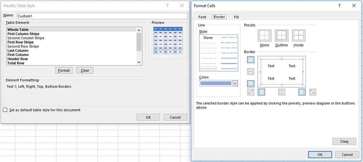
Task: Select Second Column Stripe element
Action: (71, 38)
